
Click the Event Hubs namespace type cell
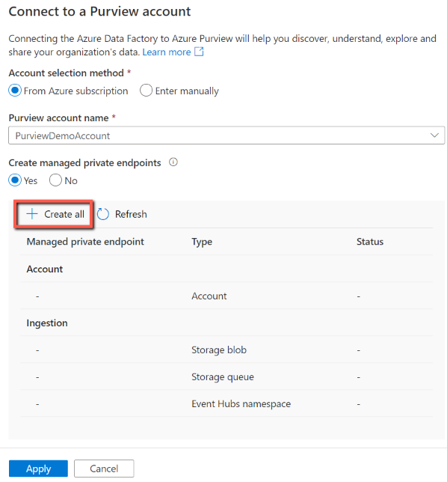tap(241, 404)
